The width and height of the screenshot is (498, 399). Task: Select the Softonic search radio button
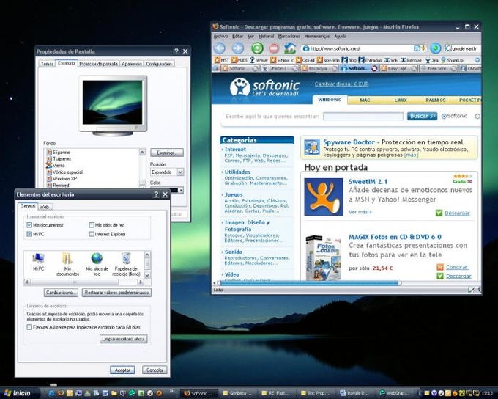[444, 117]
